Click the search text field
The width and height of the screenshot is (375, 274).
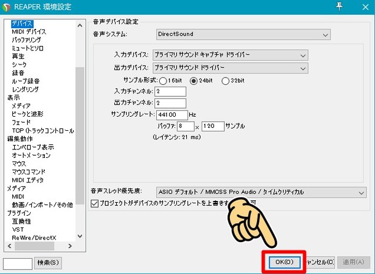pyautogui.click(x=18, y=264)
